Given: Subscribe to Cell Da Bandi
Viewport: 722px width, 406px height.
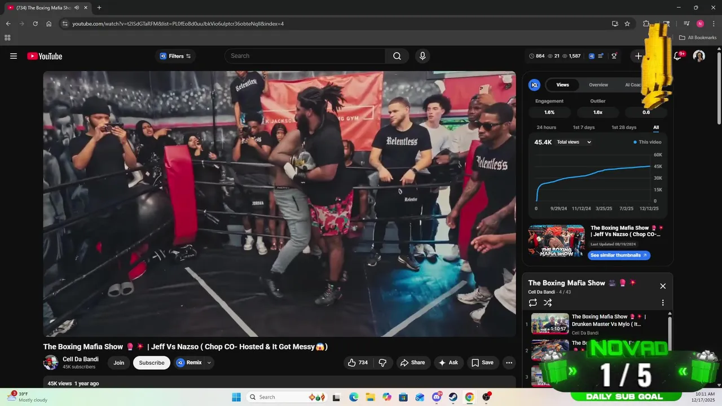Looking at the screenshot, I should pyautogui.click(x=152, y=363).
